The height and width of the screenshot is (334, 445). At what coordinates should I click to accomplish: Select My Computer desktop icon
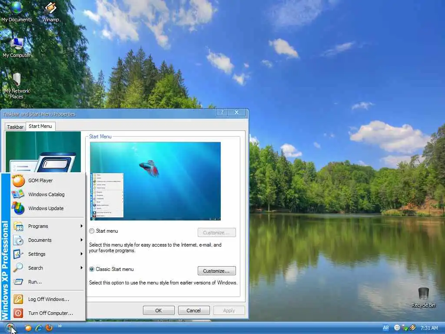tap(17, 47)
